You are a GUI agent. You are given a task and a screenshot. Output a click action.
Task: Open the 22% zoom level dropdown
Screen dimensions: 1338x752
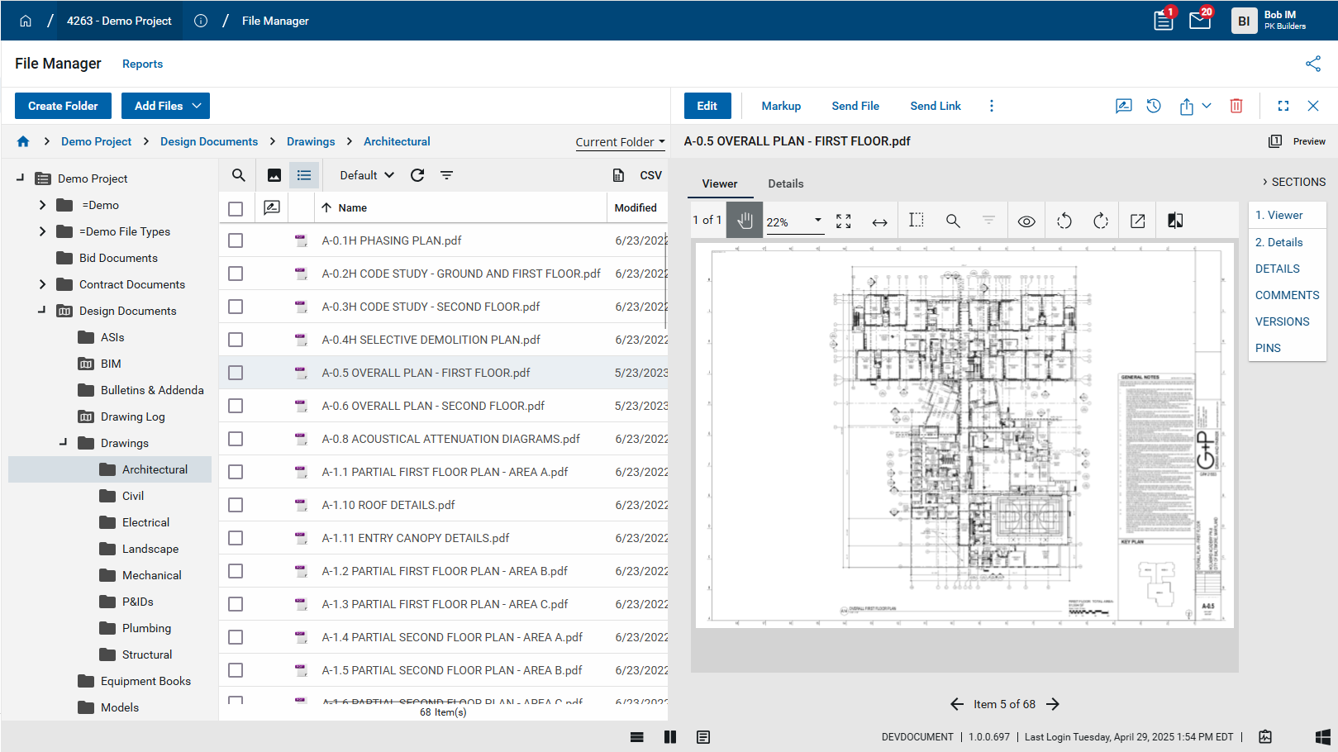(x=817, y=221)
